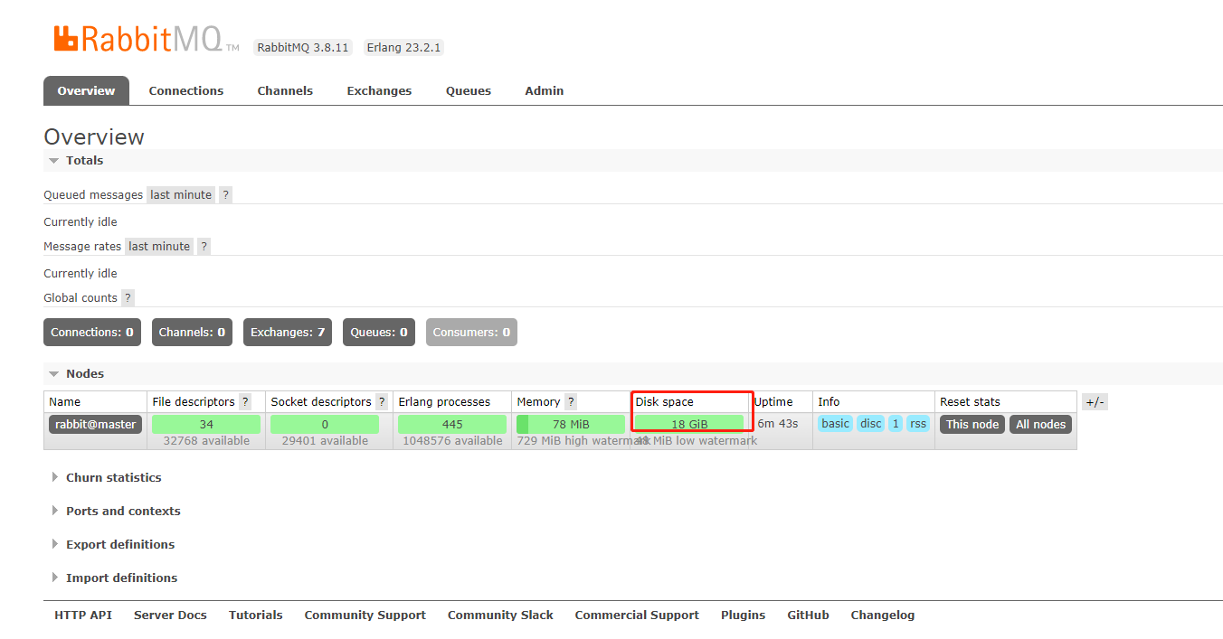Open the Community Slack link
This screenshot has height=639, width=1223.
click(500, 616)
